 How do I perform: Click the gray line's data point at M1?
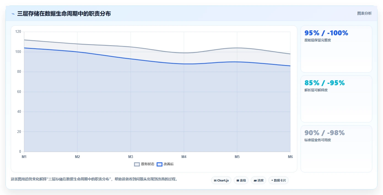click(24, 40)
